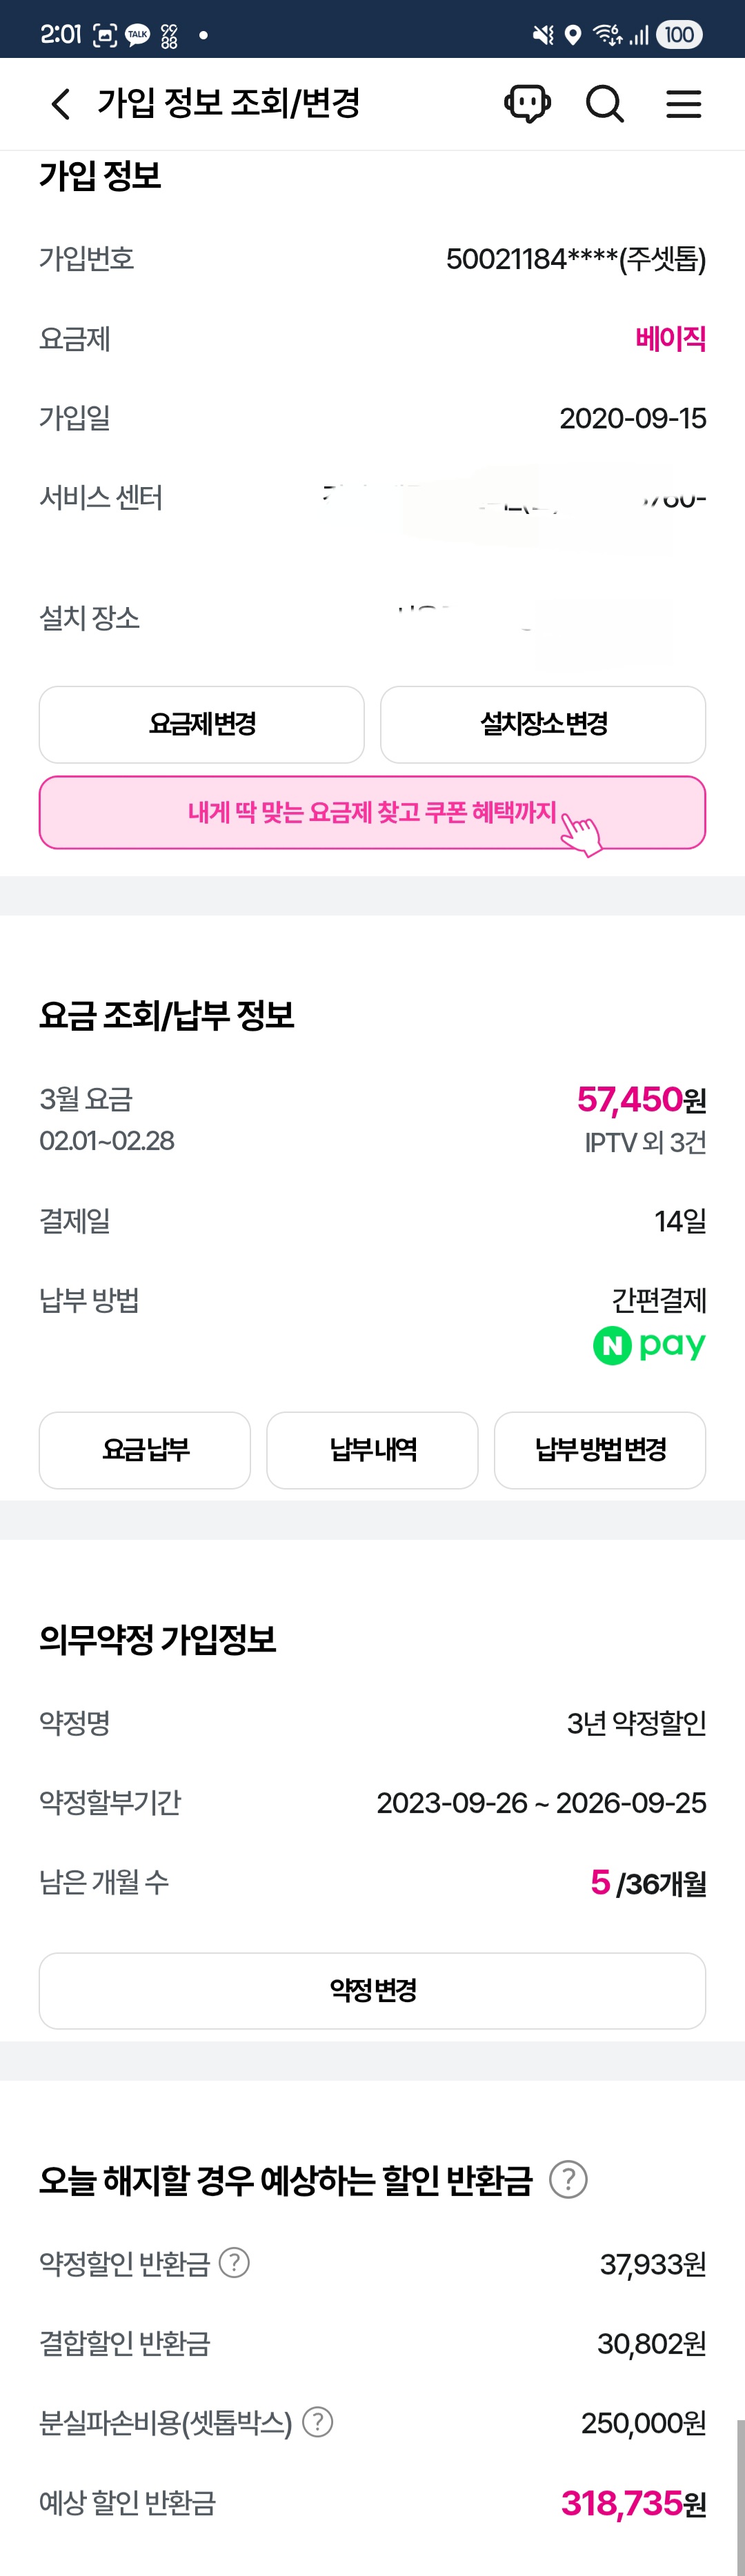Image resolution: width=745 pixels, height=2576 pixels.
Task: Open the hamburger menu
Action: coord(684,104)
